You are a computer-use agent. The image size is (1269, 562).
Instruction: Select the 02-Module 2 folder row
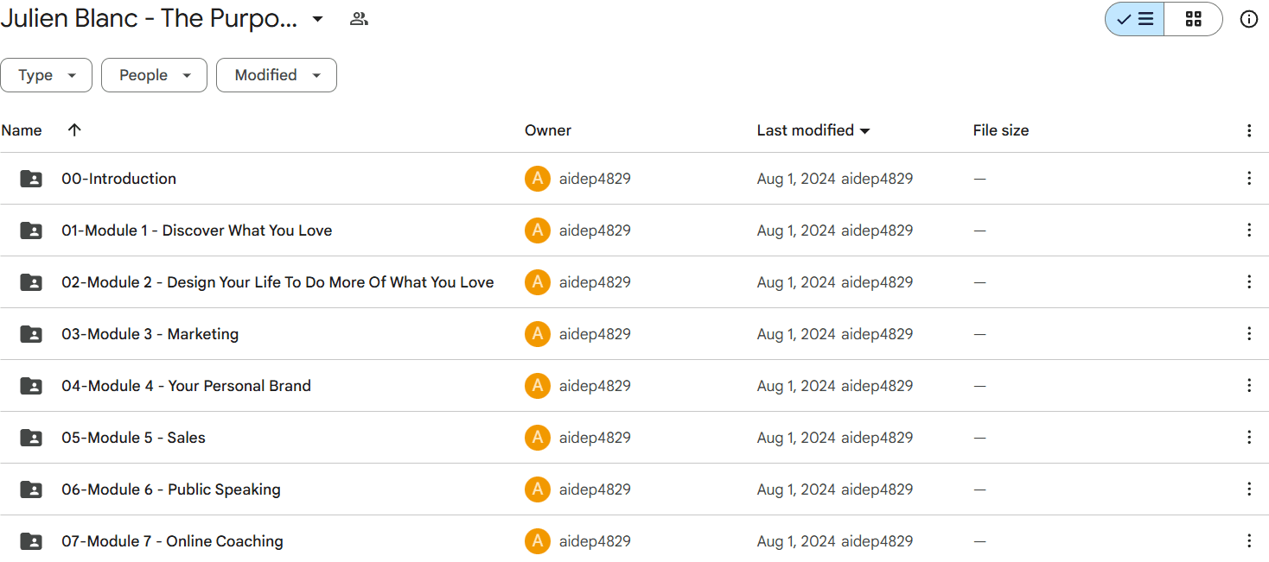634,282
